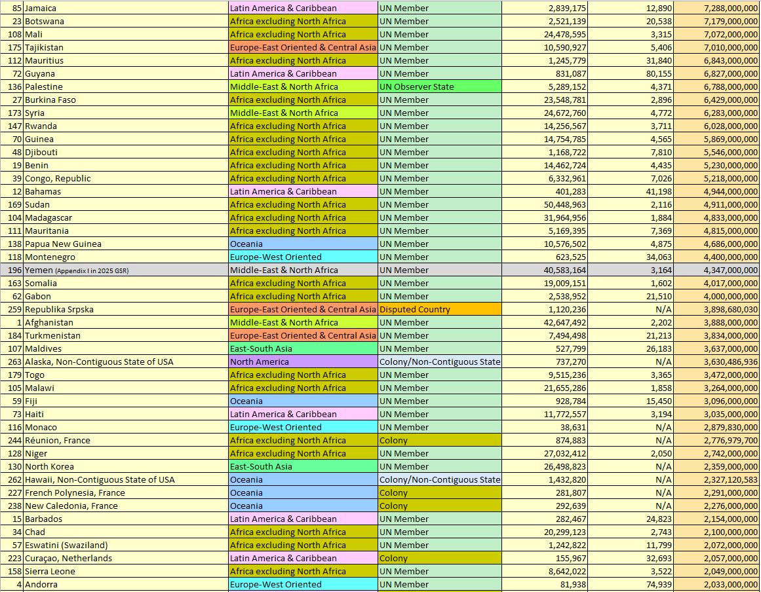Select Sierra Leone's value 2,049,000,000

click(717, 571)
